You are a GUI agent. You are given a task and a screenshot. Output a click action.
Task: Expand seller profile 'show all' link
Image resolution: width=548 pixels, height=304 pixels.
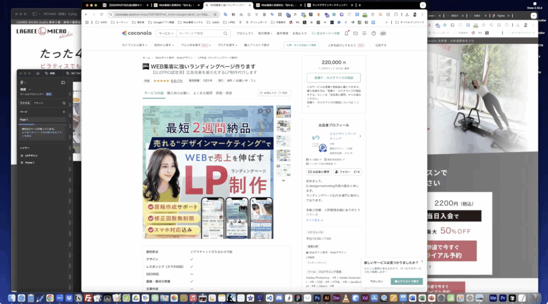(315, 220)
